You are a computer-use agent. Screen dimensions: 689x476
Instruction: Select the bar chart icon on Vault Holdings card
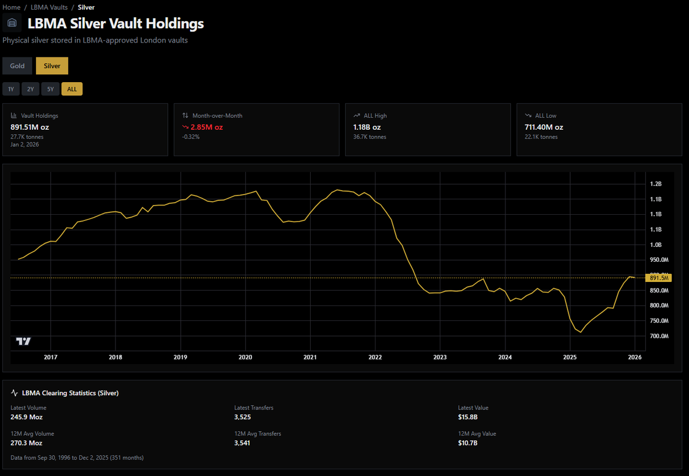13,115
